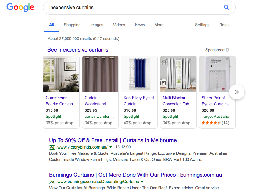Viewport: 256px width, 195px height.
Task: Open the Videos results tab
Action: point(119,25)
